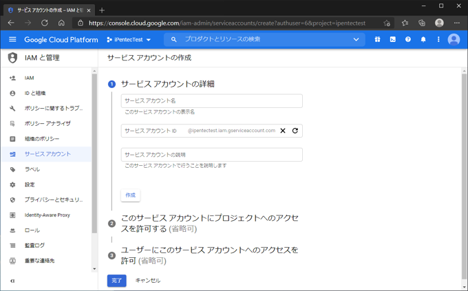Collapse the sidebar with the chevron icon

point(12,281)
